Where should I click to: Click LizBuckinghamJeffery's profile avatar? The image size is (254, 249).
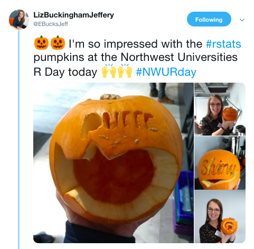(19, 20)
